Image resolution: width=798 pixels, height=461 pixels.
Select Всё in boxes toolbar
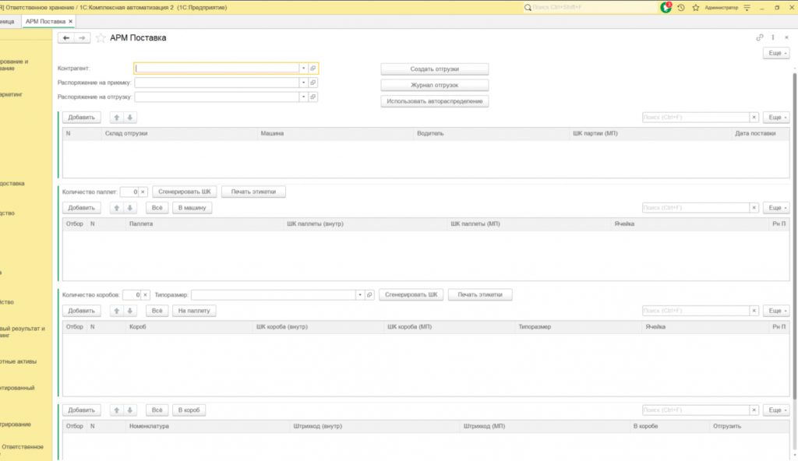coord(157,311)
